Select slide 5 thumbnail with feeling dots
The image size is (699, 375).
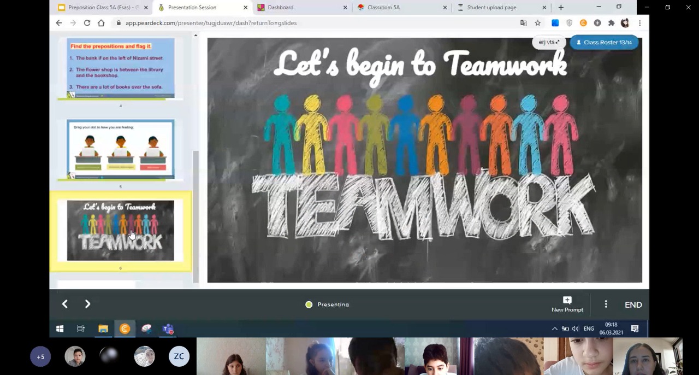pos(120,149)
